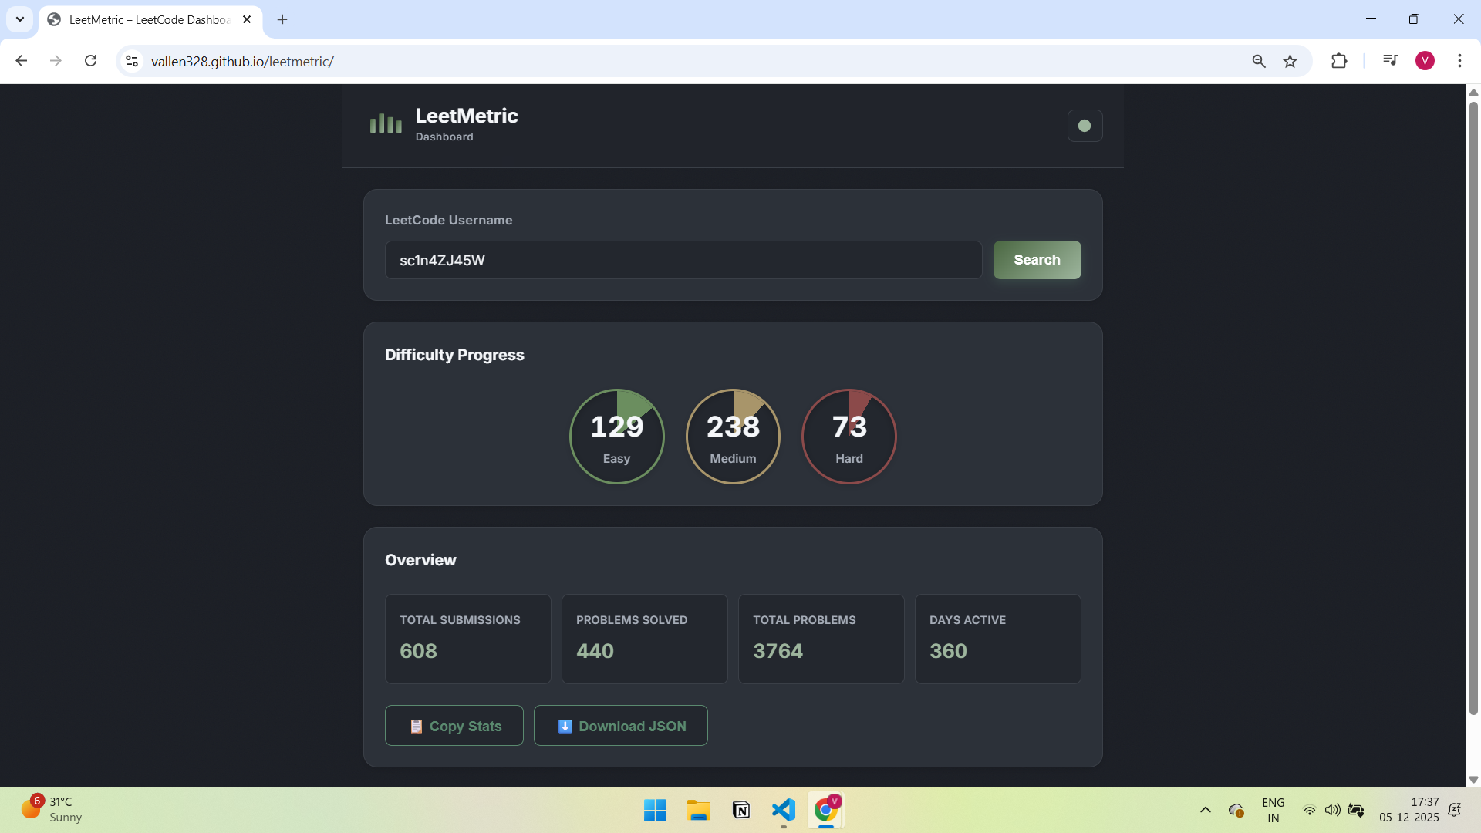Click the browser zoom magnifier icon

tap(1259, 61)
